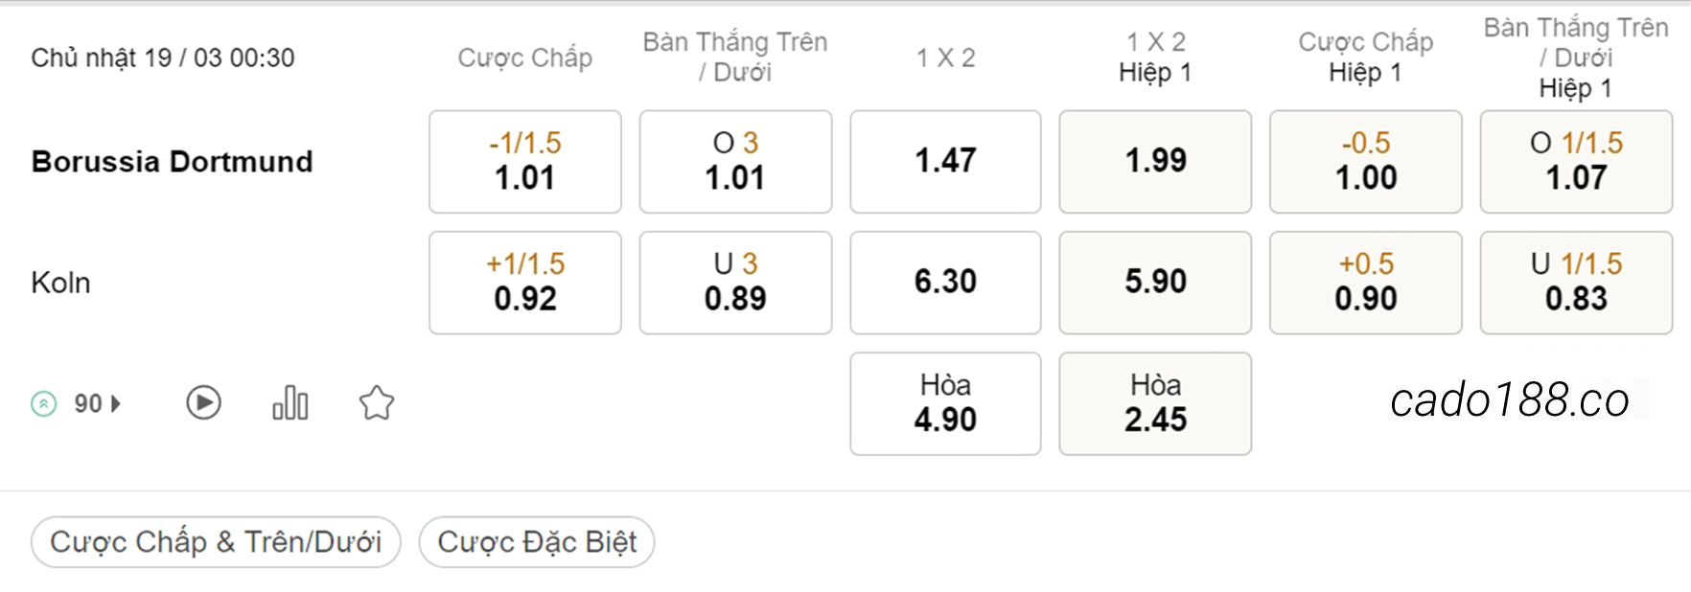Screen dimensions: 1691x592
Task: Bet Koln win 1X2 at 6.30
Action: (x=945, y=282)
